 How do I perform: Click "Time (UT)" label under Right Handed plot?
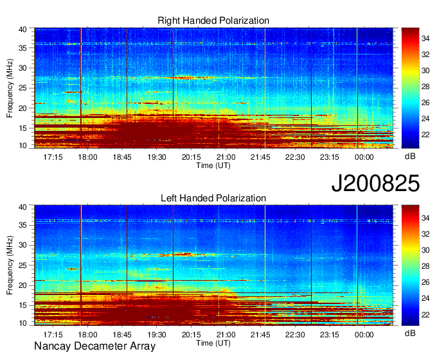coord(213,165)
